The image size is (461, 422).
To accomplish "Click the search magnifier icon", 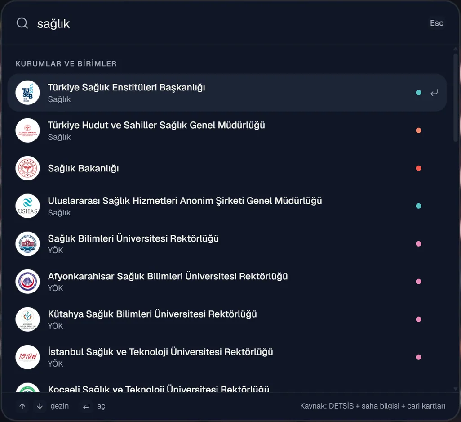I will (x=22, y=23).
